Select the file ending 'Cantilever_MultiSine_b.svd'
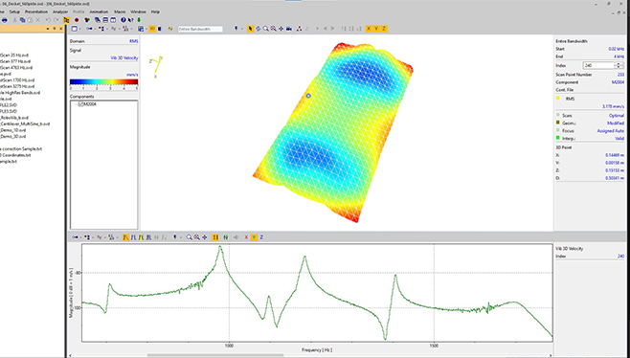 [x=25, y=124]
